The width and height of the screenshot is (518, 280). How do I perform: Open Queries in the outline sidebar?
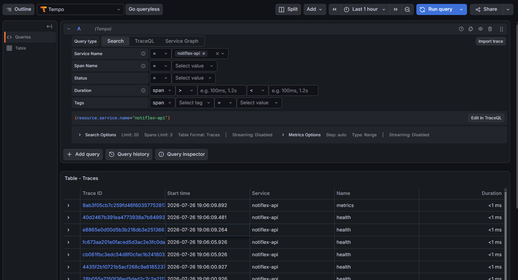point(30,37)
